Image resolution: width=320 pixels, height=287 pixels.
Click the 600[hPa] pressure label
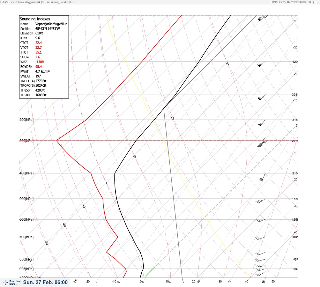coord(26,219)
